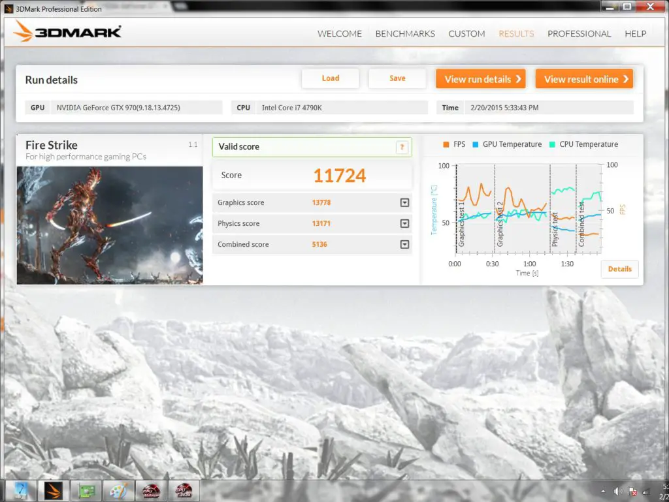Click the blue GPU Temperature legend swatch
The image size is (669, 502).
476,144
